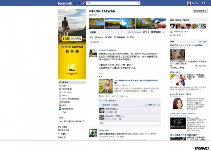Click the FOREX ad woman's photo
The height and width of the screenshot is (151, 211).
tap(177, 103)
